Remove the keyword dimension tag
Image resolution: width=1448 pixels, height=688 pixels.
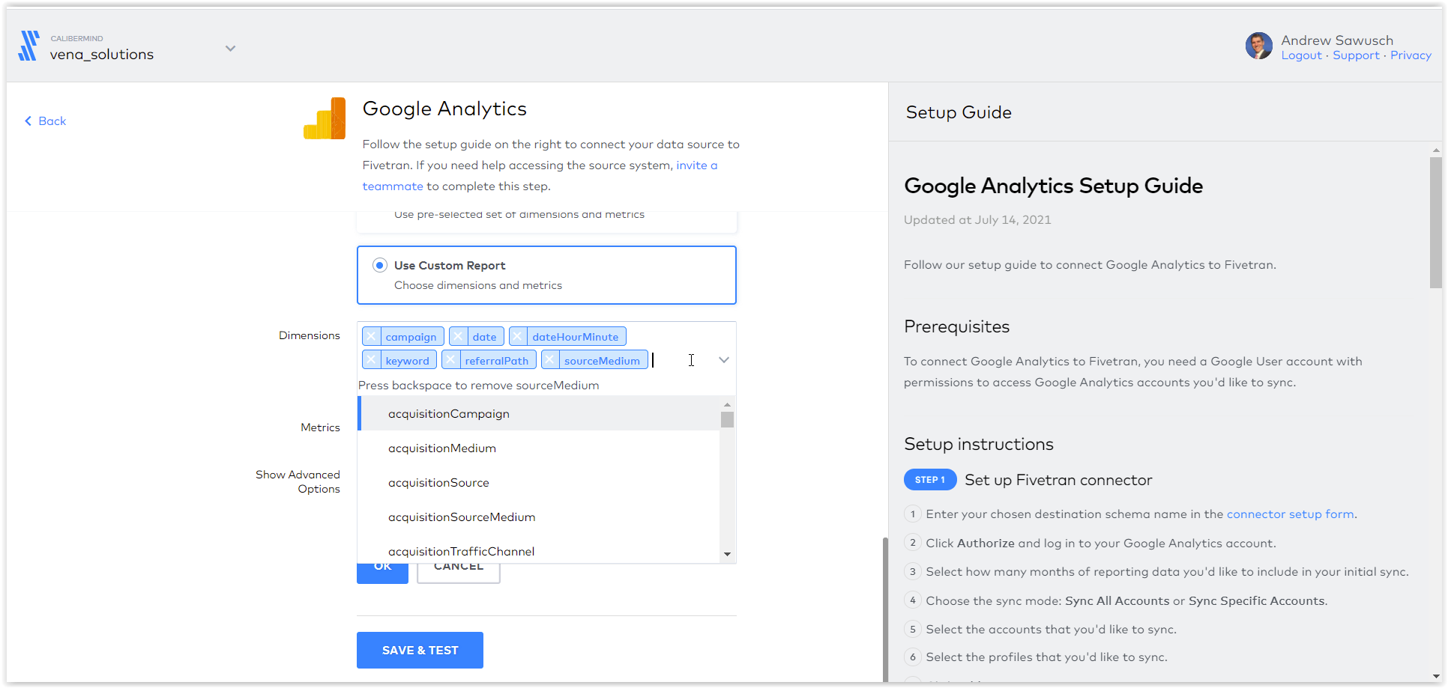pyautogui.click(x=372, y=360)
